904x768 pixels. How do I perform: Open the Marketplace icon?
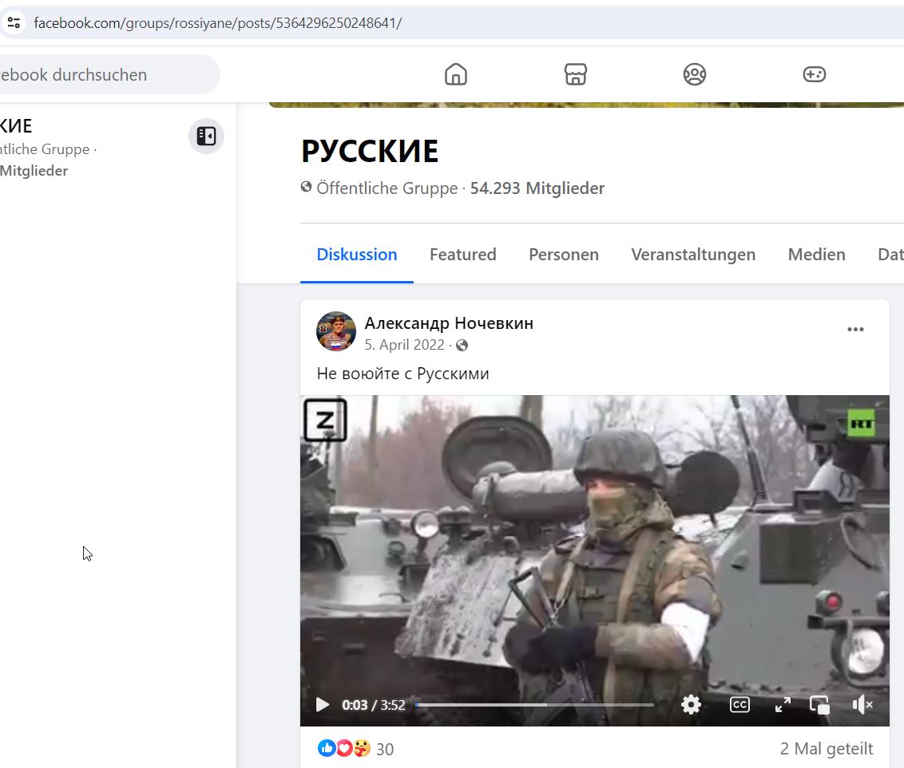(575, 74)
